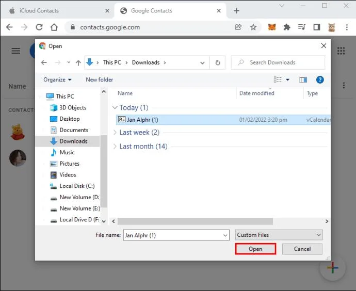Close the iCloud Contacts tab
This screenshot has height=291, width=356.
[107, 11]
